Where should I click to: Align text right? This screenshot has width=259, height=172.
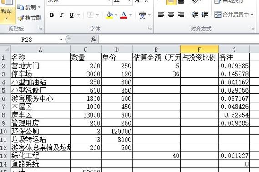pos(181,15)
